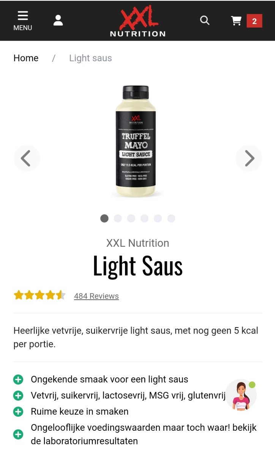Image resolution: width=275 pixels, height=457 pixels.
Task: Click the star rating
Action: coord(40,295)
